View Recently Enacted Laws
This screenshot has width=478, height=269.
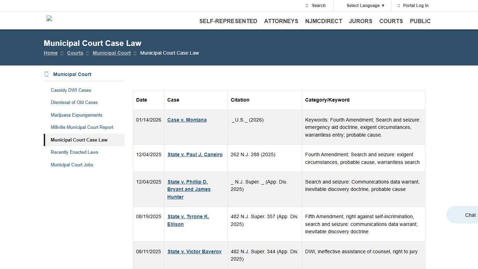[x=75, y=152]
